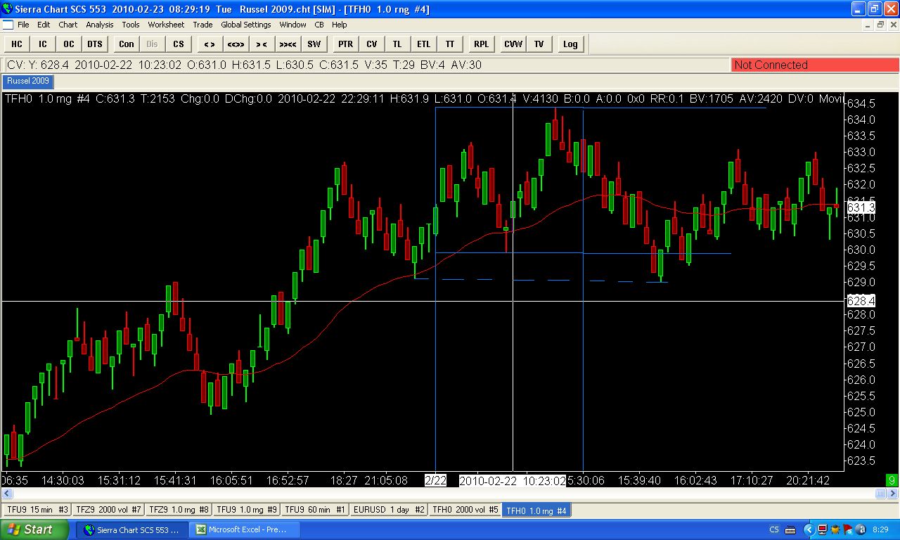Open the Tools menu
Image resolution: width=900 pixels, height=540 pixels.
point(131,25)
